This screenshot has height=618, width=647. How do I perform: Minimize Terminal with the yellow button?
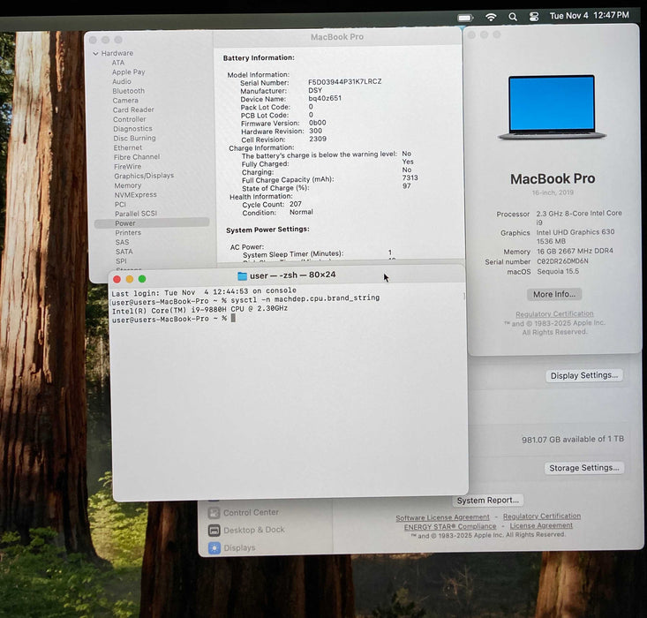[x=130, y=280]
